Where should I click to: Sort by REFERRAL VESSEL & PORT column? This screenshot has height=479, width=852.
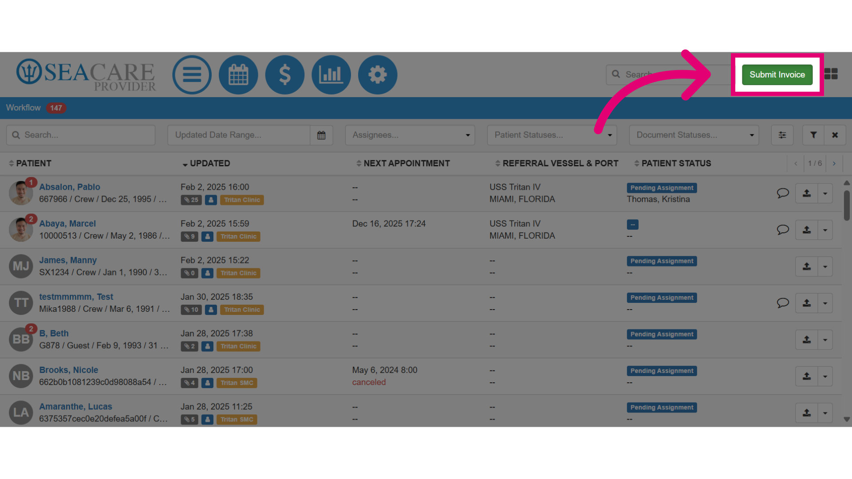[x=557, y=163]
